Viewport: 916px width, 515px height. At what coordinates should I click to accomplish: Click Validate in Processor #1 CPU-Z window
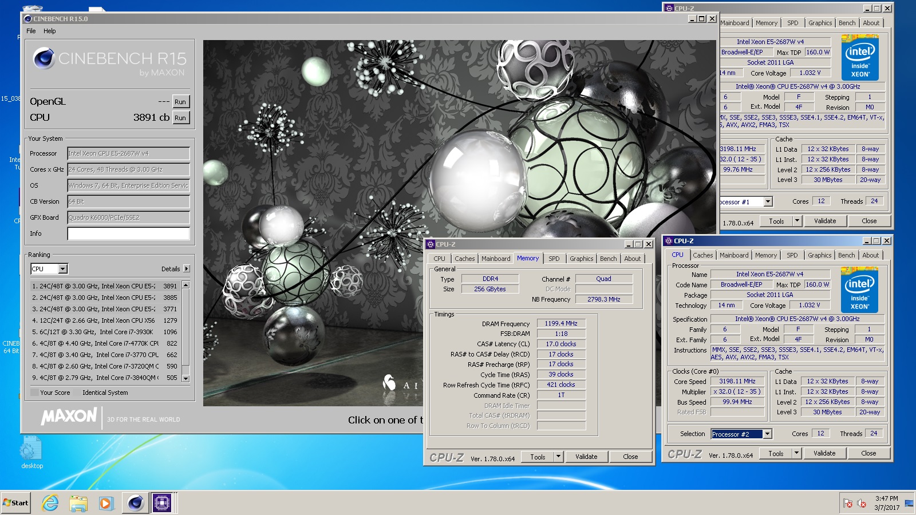pos(825,221)
